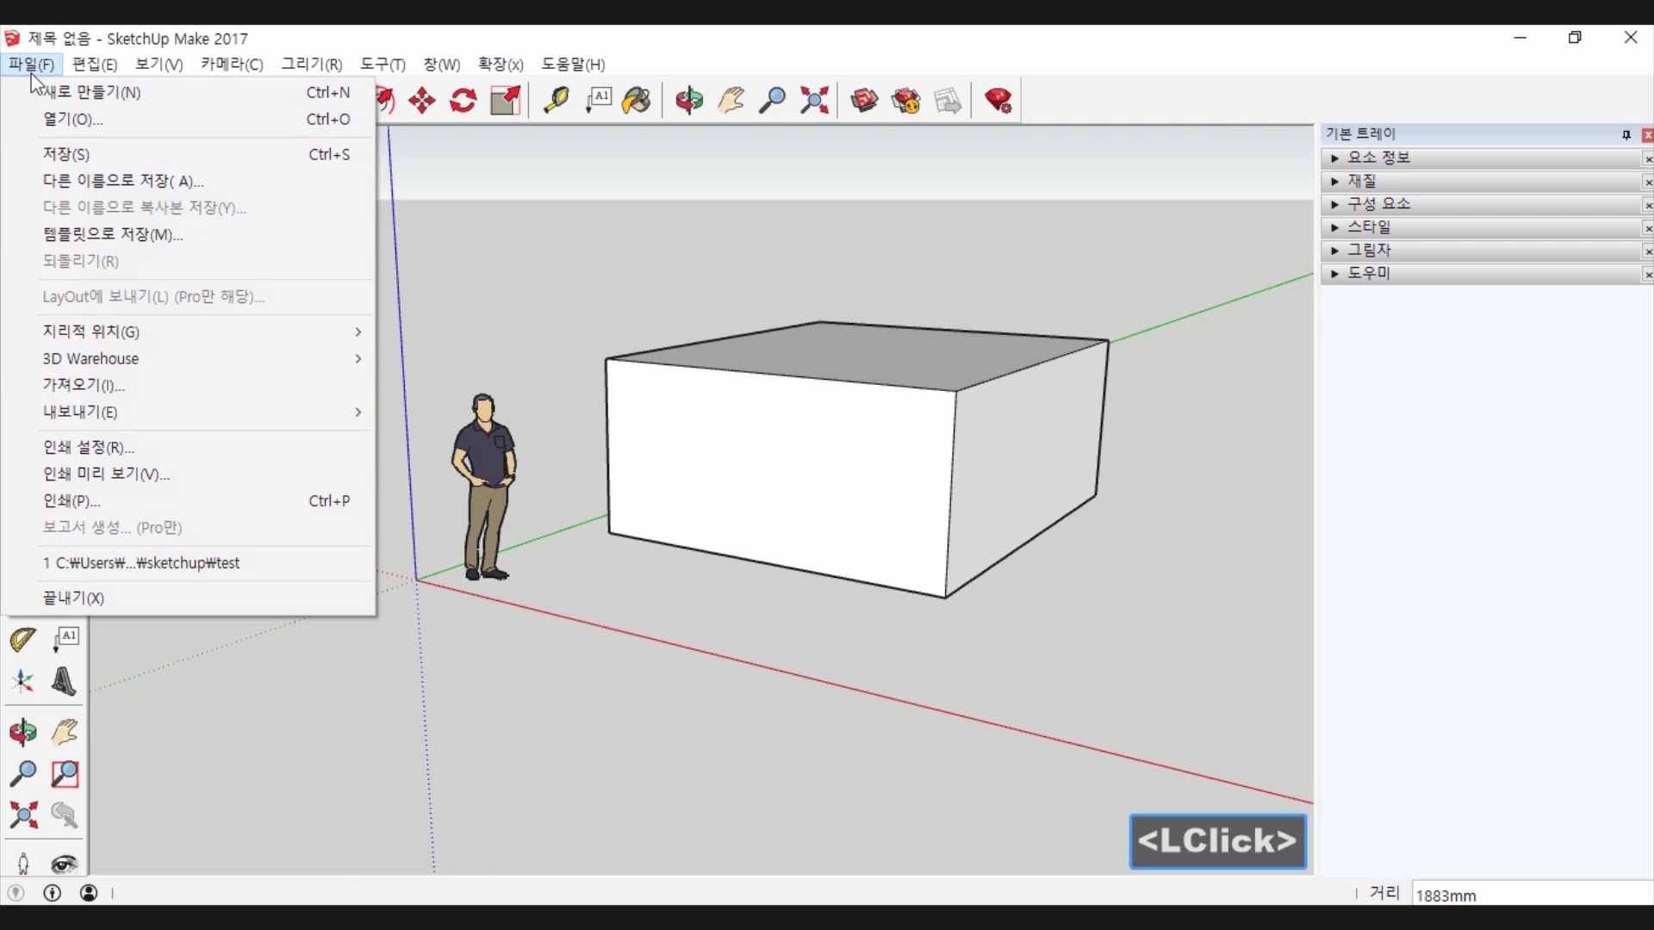This screenshot has height=930, width=1654.
Task: Select the Paint Bucket tool
Action: click(x=637, y=101)
